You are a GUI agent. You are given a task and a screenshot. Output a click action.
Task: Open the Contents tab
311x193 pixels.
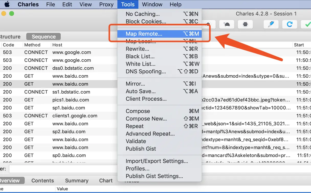coord(43,180)
